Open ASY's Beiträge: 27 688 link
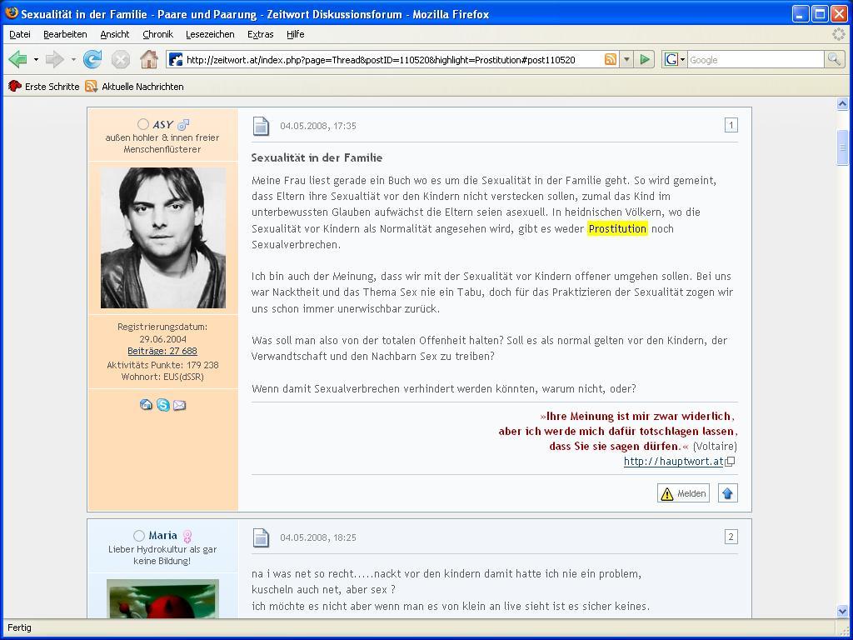This screenshot has height=640, width=853. (x=162, y=351)
